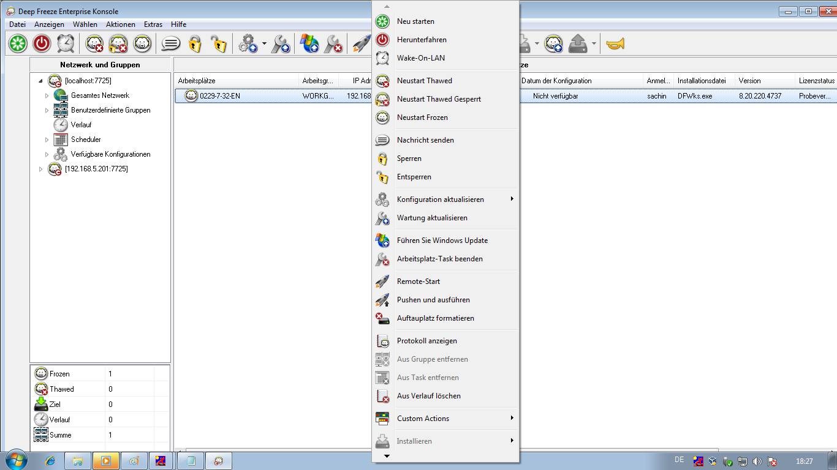The image size is (837, 470).
Task: Click the Windows Update toolbar icon
Action: click(309, 43)
